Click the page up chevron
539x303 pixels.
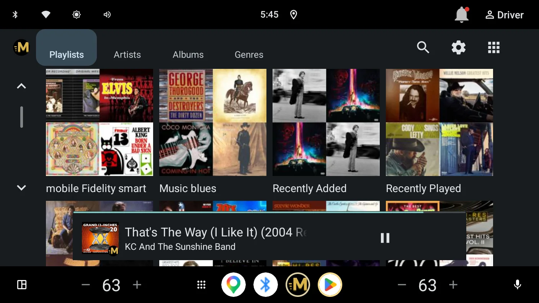[21, 86]
